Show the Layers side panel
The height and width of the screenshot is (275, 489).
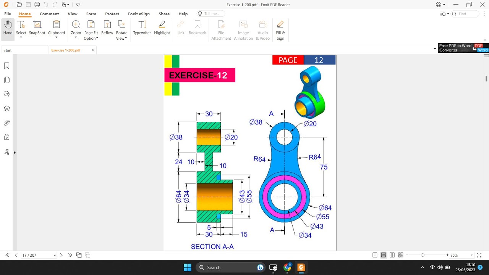[6, 108]
